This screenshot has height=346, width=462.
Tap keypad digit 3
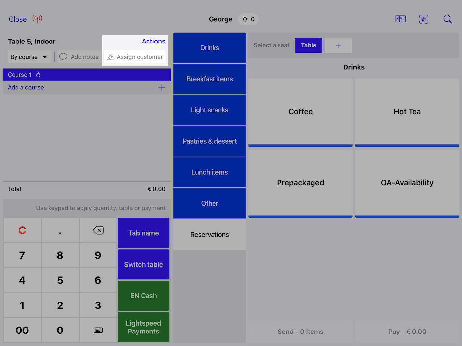[98, 305]
